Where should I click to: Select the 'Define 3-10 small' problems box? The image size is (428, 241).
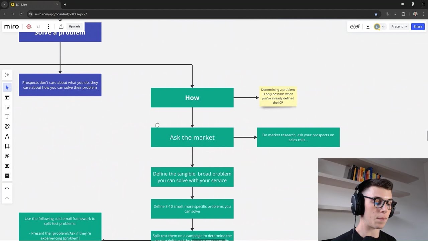coord(192,209)
